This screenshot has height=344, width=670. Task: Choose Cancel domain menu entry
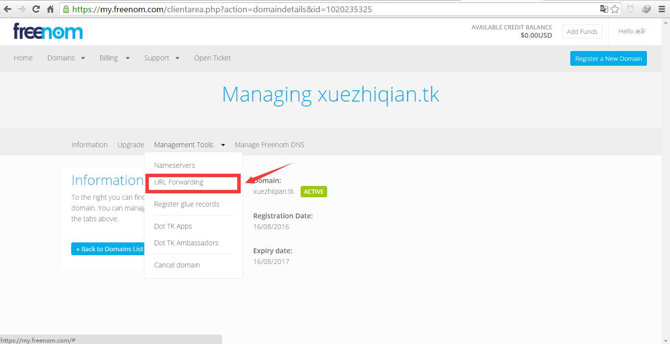[x=177, y=265]
